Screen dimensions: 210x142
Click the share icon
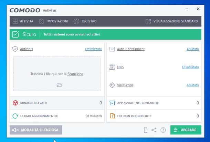tap(154, 130)
